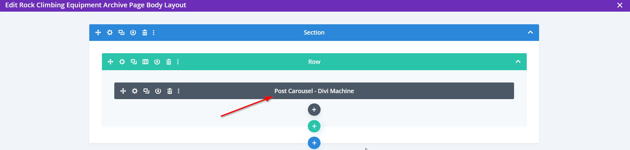Collapse the Section with chevron
Screen dimensions: 630x150
click(x=530, y=33)
